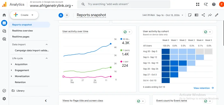This screenshot has height=105, width=224.
Task: Open Admin settings gear icon
Action: 4,98
